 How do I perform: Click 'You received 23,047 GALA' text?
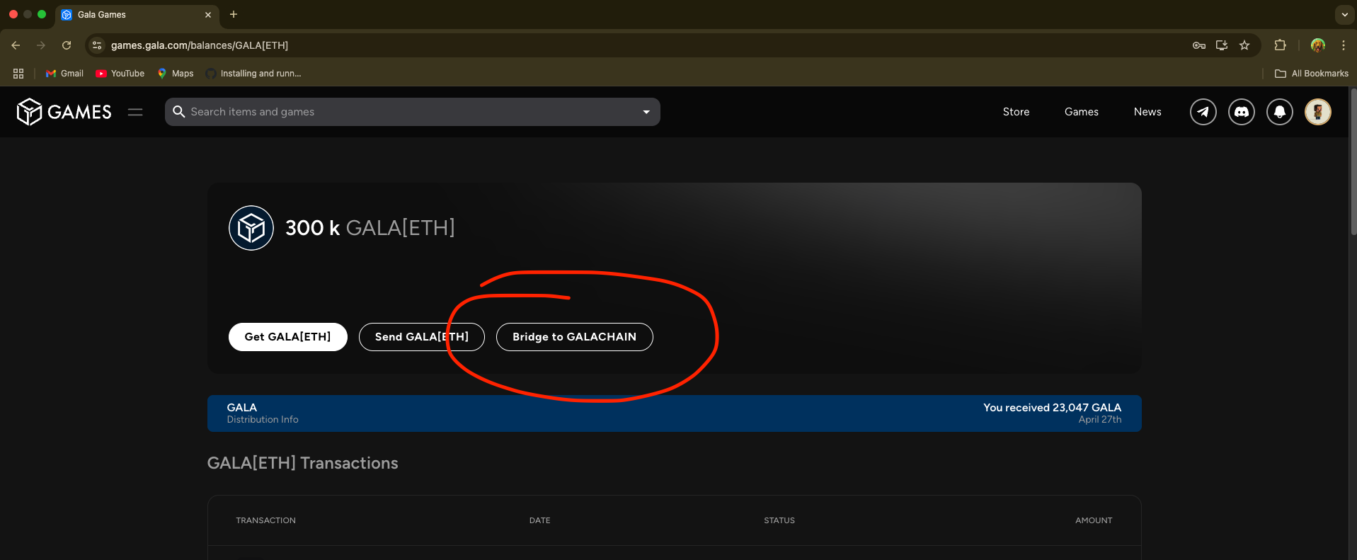[x=1052, y=408]
